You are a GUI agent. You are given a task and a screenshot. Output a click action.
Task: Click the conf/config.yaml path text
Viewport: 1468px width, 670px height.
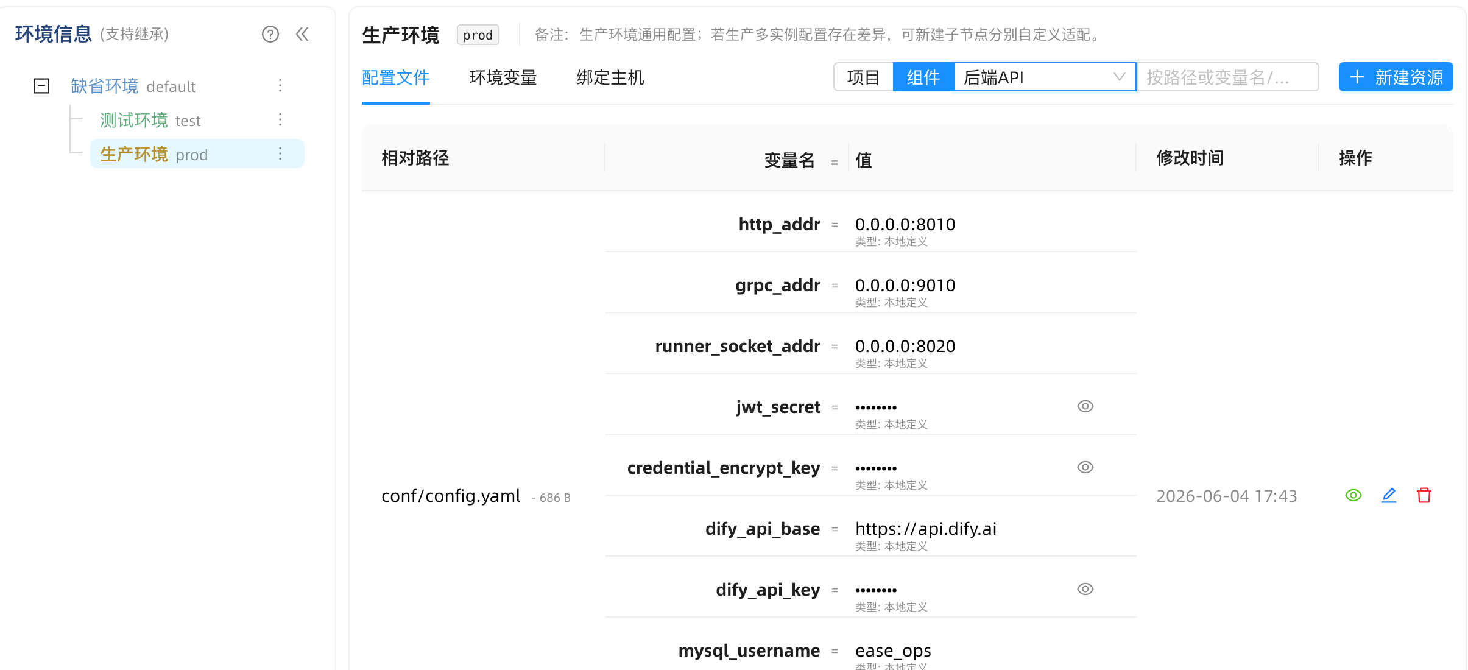[x=451, y=496]
